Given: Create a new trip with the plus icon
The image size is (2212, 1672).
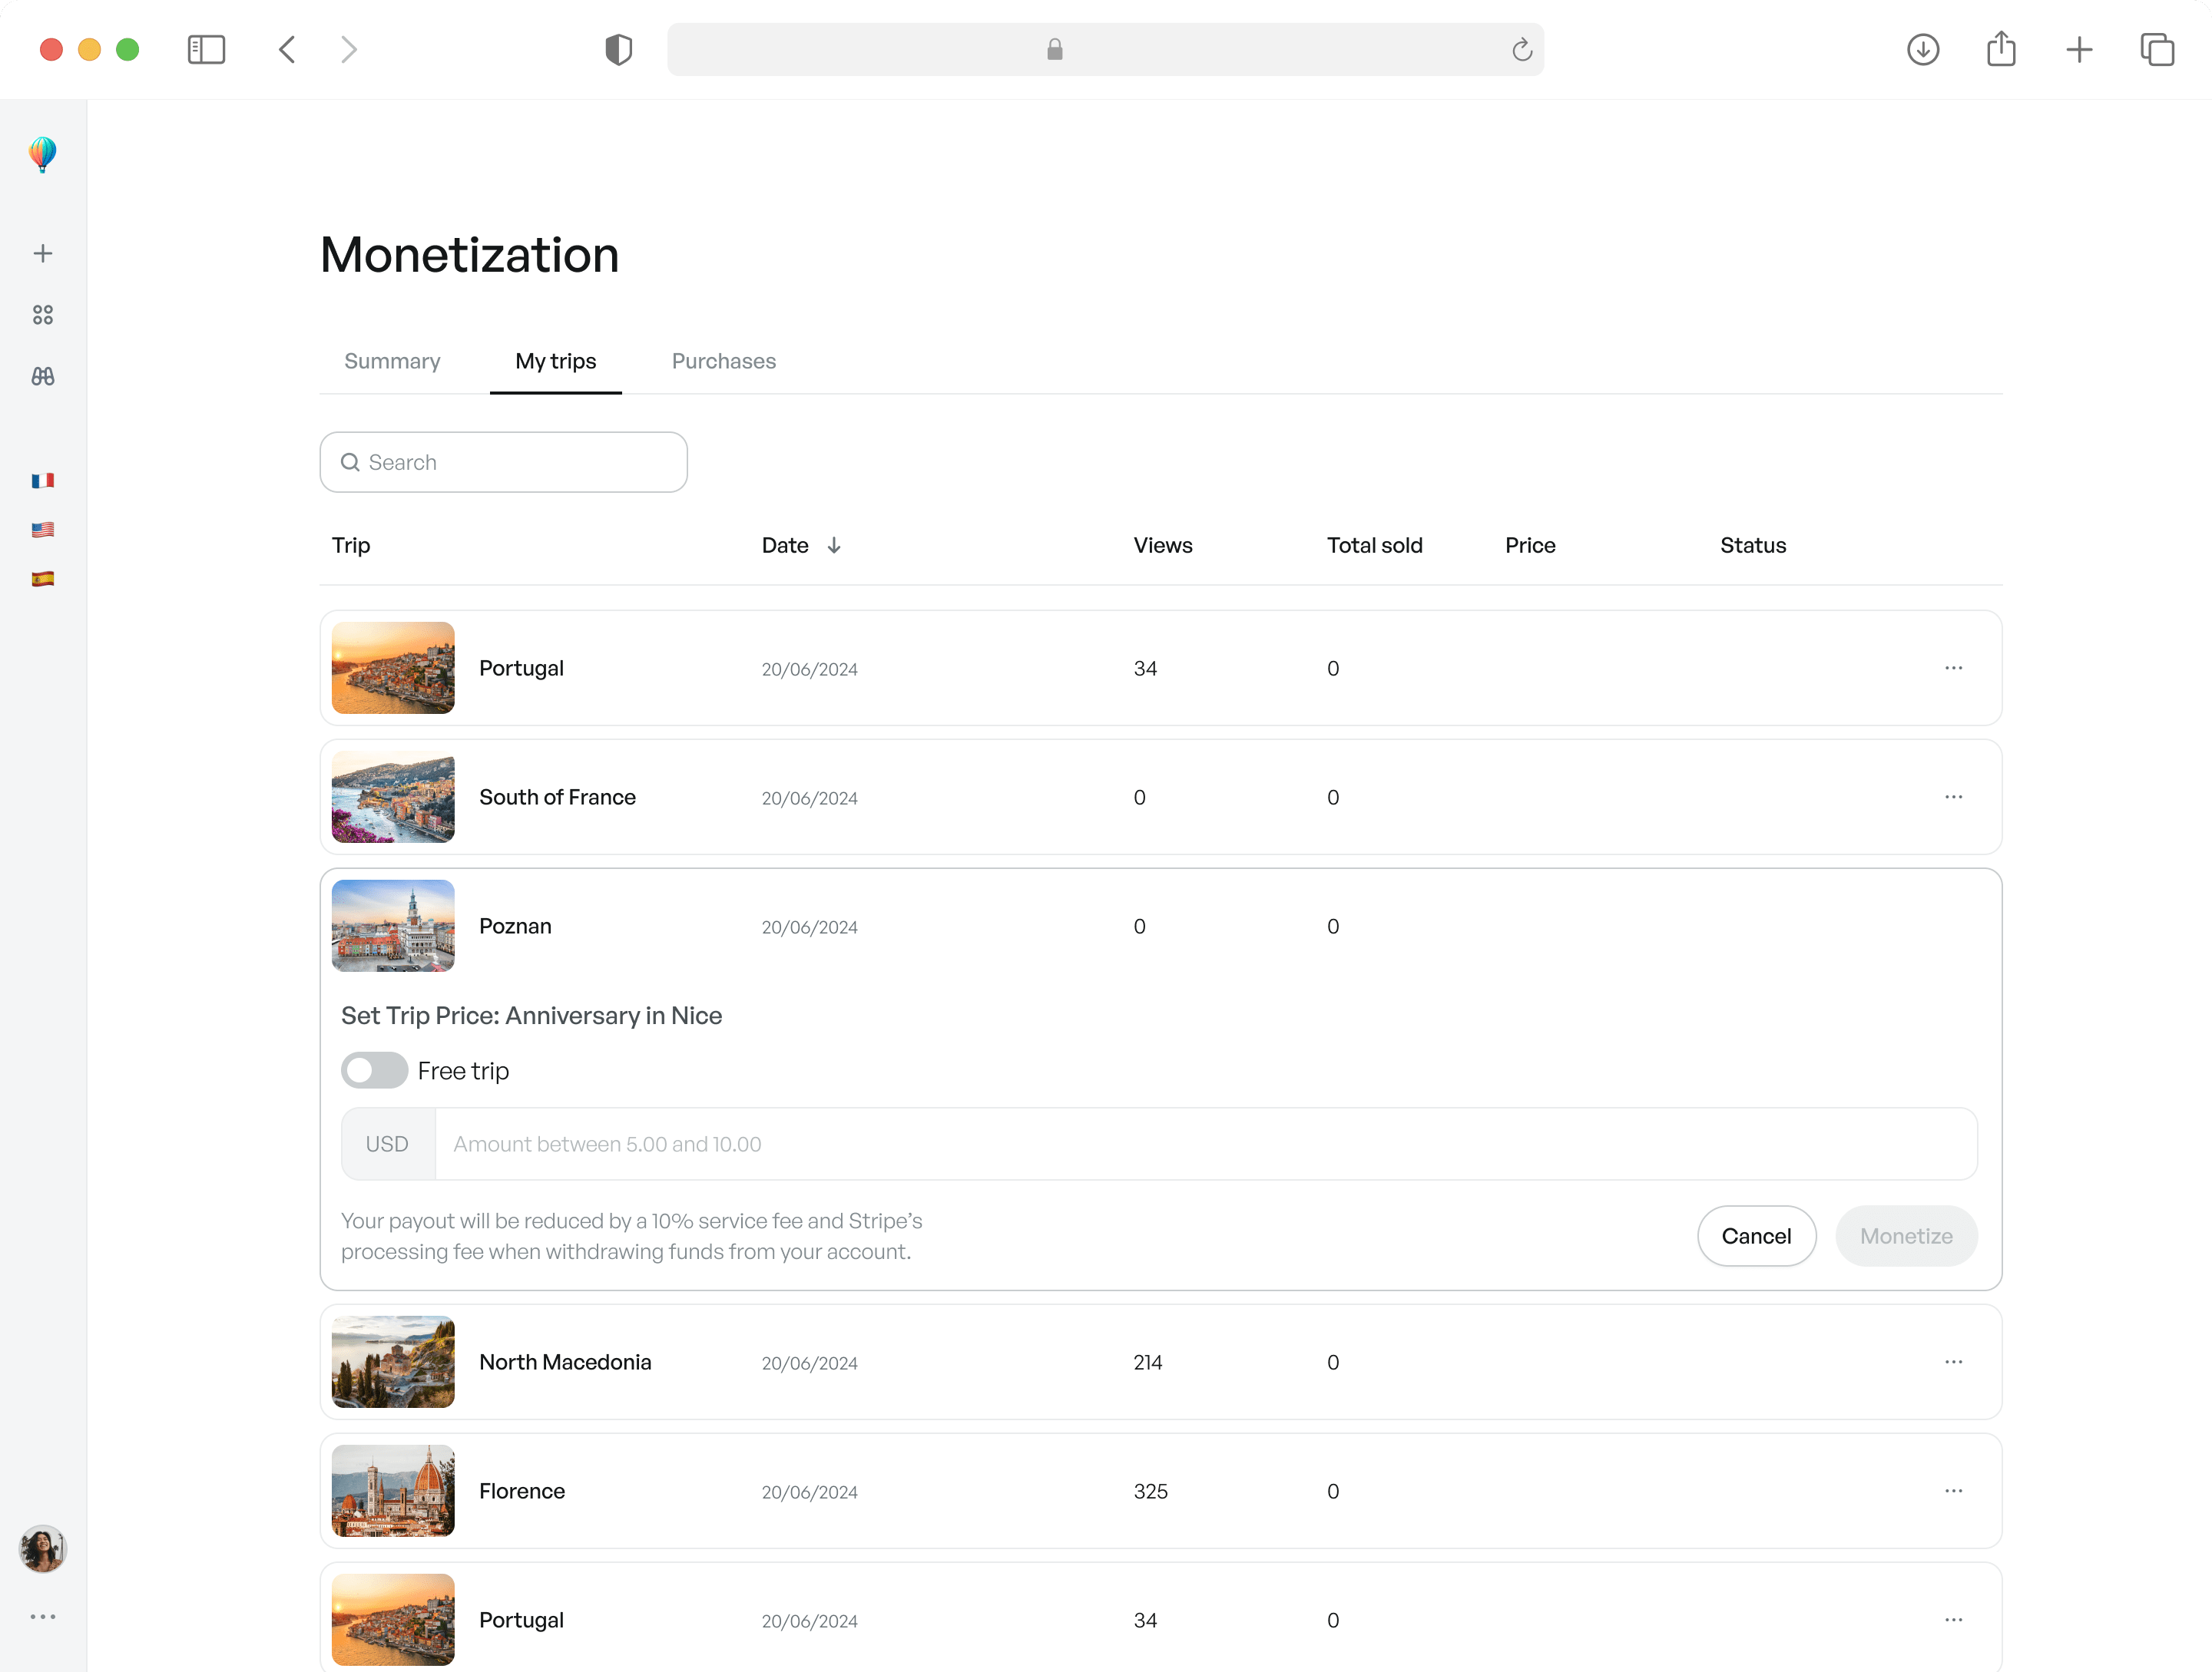Looking at the screenshot, I should point(42,253).
